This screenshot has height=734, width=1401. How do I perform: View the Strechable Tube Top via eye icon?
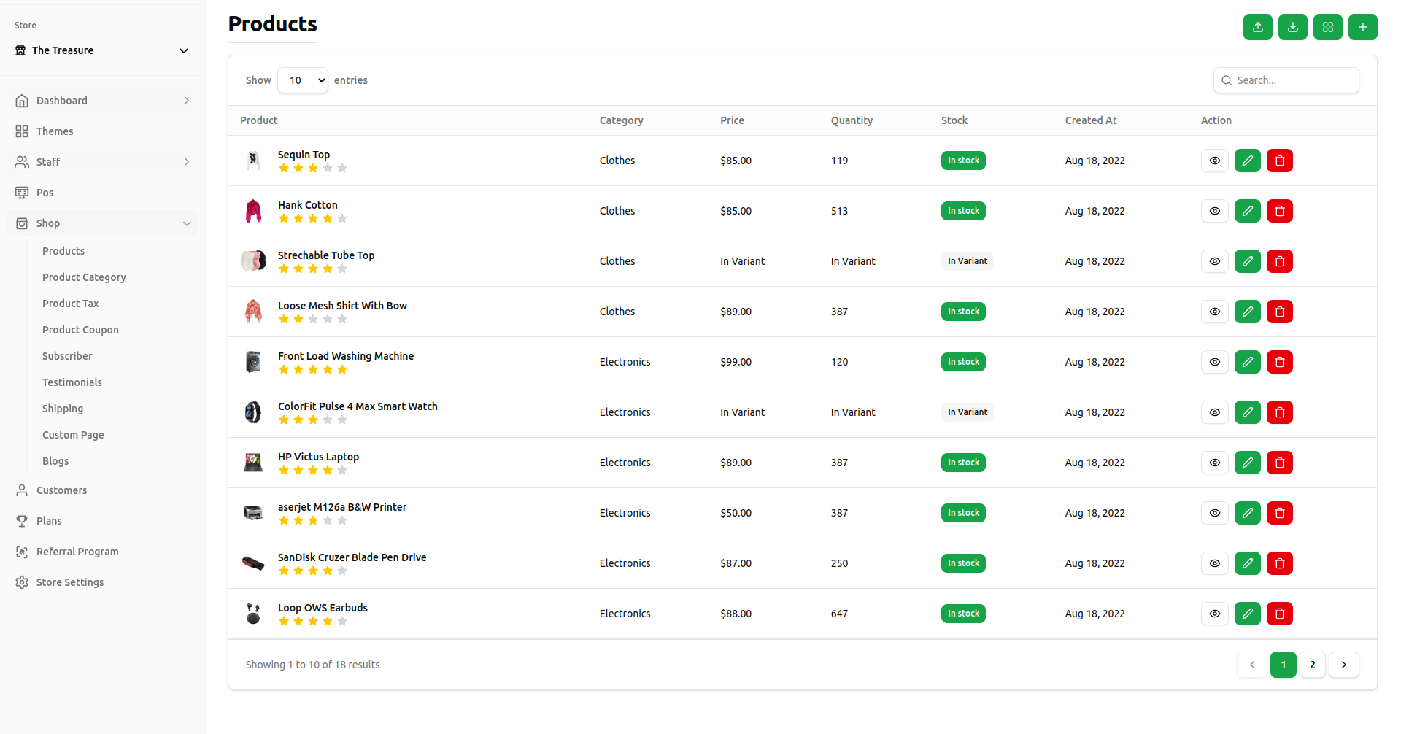point(1214,261)
